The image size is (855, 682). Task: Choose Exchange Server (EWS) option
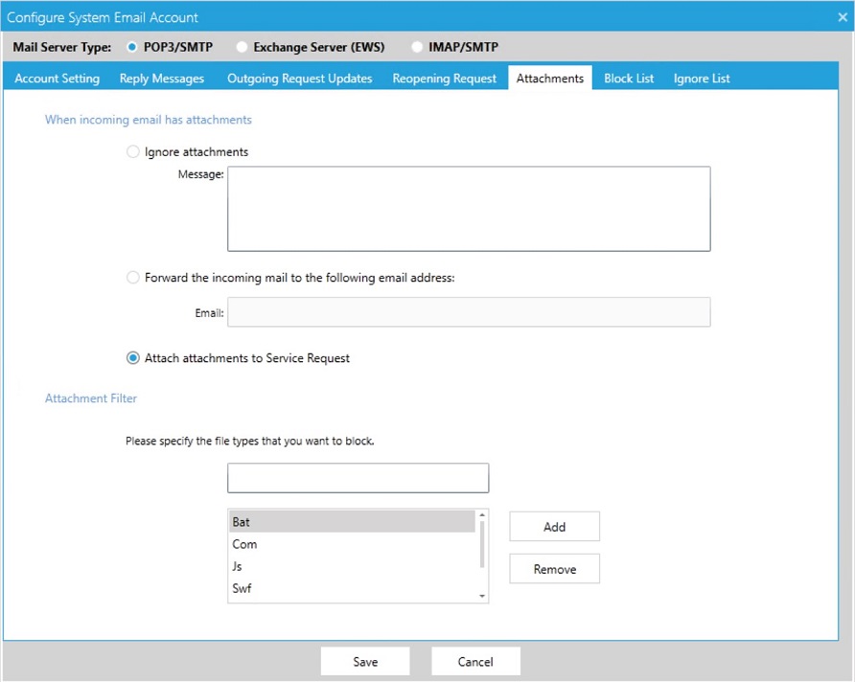coord(242,46)
